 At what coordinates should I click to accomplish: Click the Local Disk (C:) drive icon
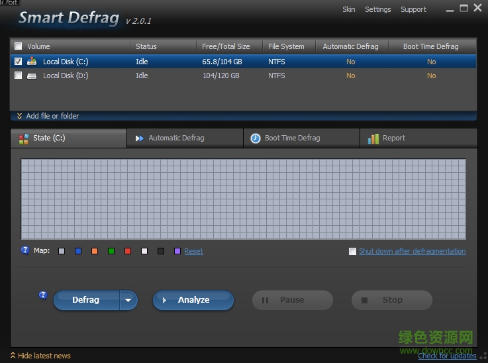[x=32, y=62]
